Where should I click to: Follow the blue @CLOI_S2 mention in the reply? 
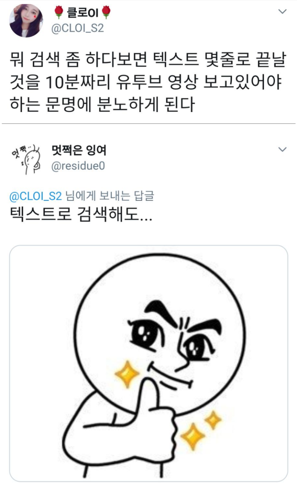click(x=35, y=196)
